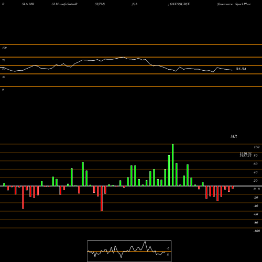Click the ") ONESOURCE" ticker label
The height and width of the screenshot is (262, 262).
[x=179, y=4]
